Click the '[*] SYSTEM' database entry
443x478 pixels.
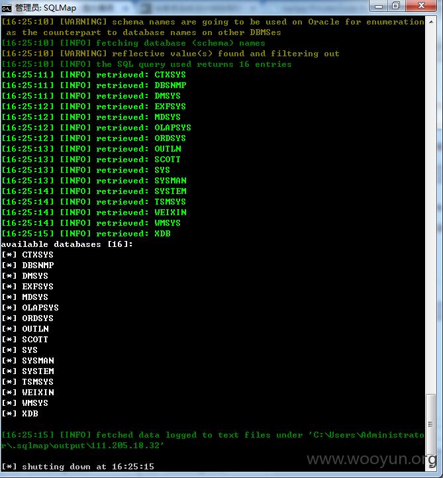point(28,371)
